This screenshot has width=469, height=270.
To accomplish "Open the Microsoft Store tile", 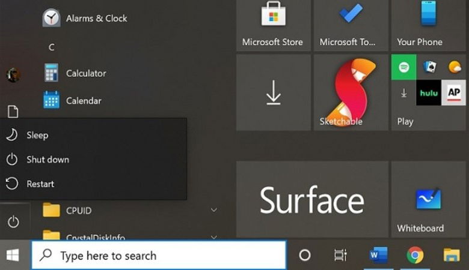I will (x=273, y=24).
